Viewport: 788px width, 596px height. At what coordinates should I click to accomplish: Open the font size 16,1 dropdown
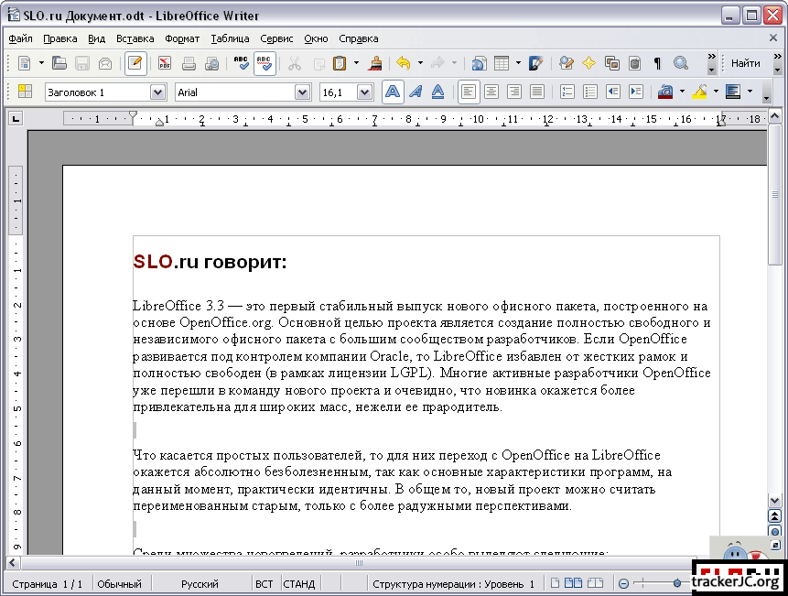coord(364,92)
